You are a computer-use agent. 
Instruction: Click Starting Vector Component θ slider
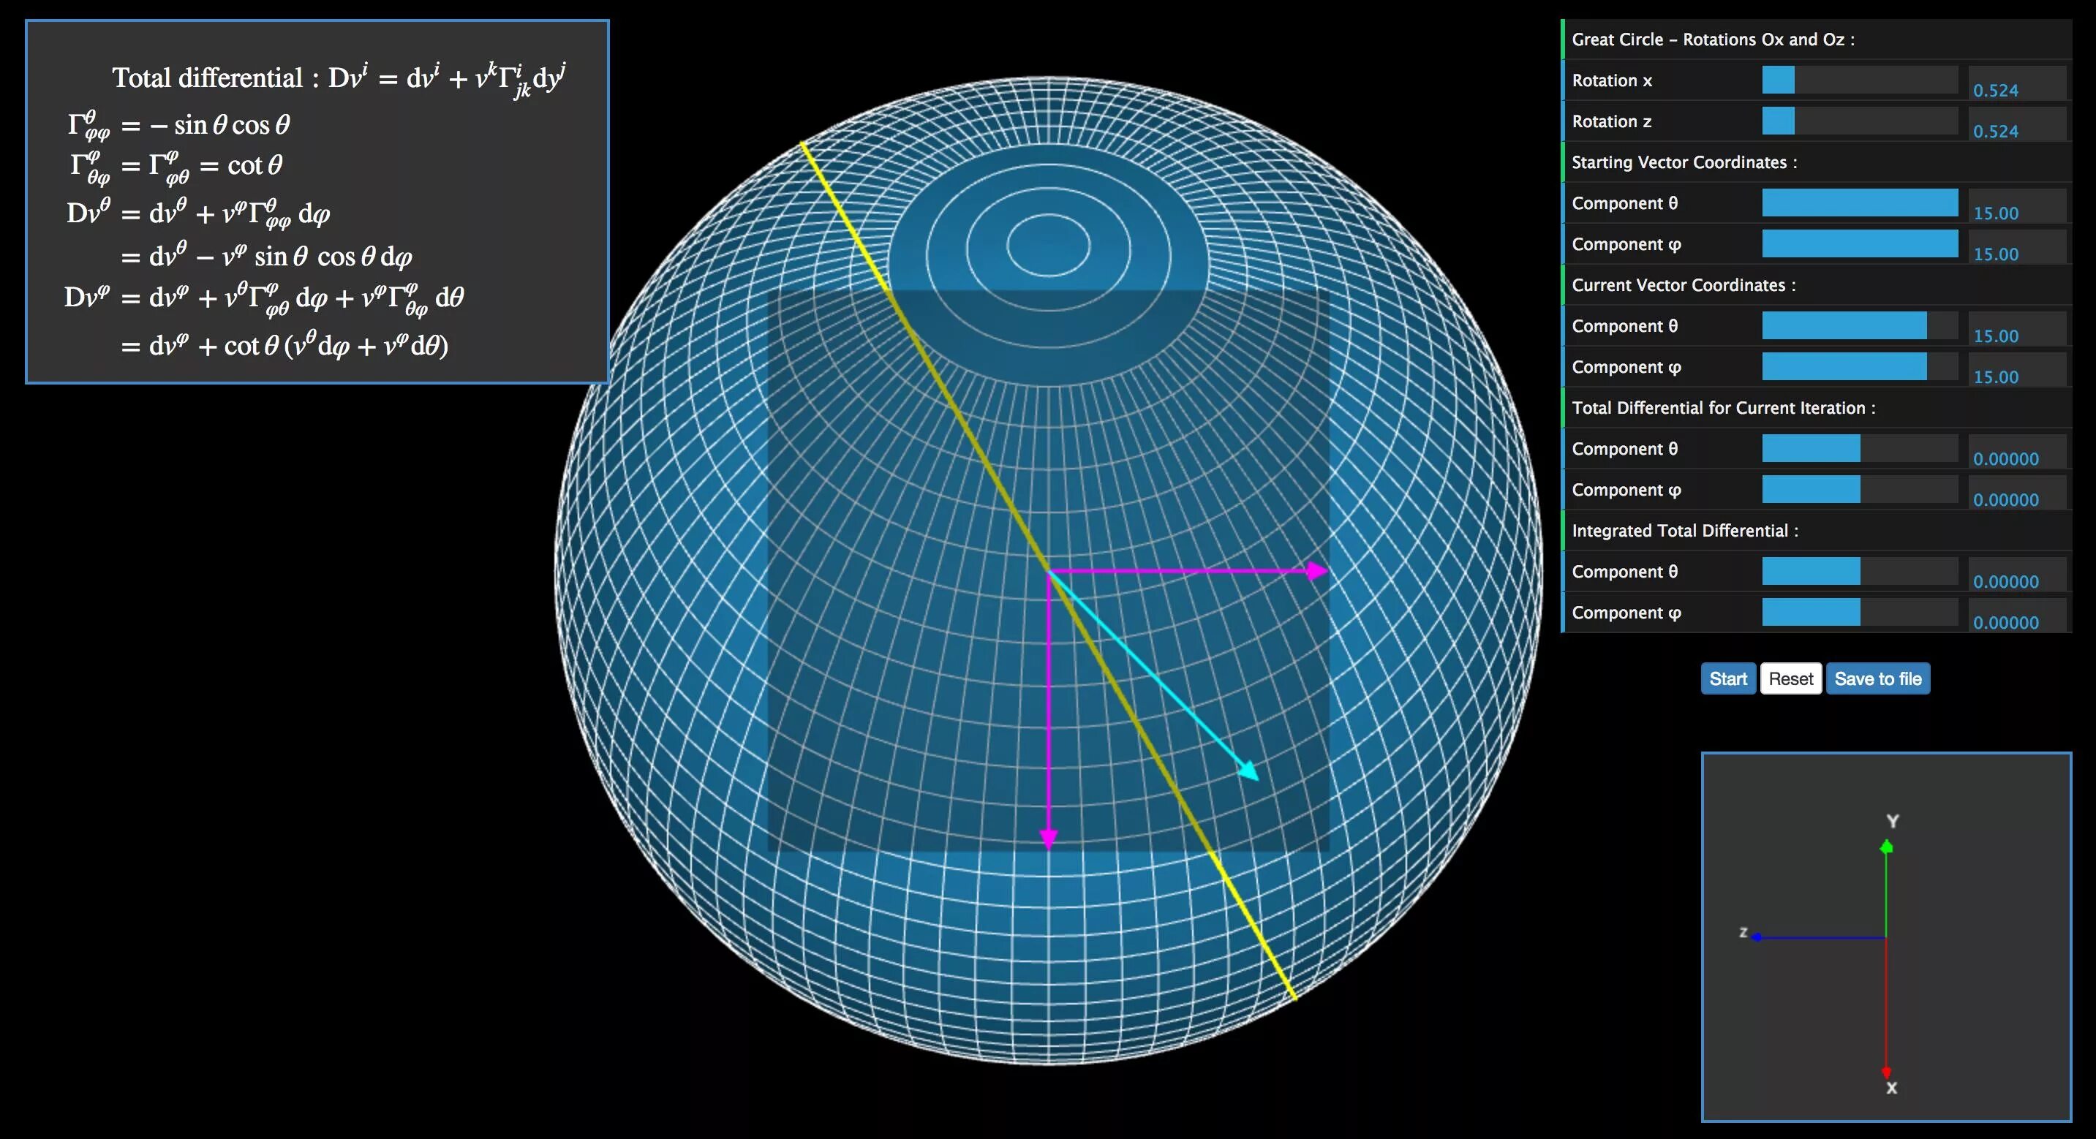coord(1859,203)
